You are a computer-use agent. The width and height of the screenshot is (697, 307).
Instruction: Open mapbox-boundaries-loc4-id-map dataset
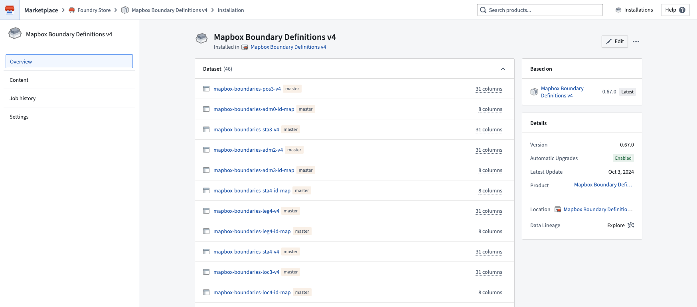(x=252, y=292)
